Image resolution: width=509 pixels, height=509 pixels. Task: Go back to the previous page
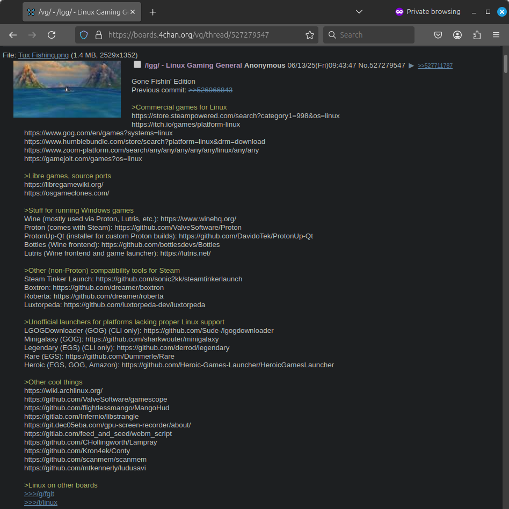coord(13,35)
